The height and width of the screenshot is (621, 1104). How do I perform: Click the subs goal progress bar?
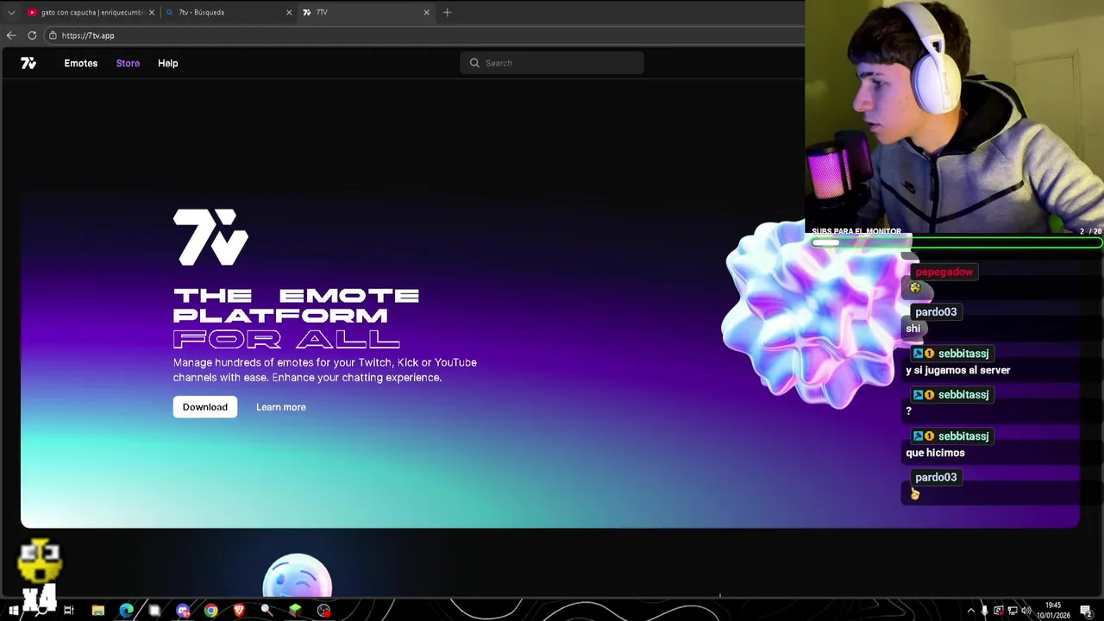[956, 243]
